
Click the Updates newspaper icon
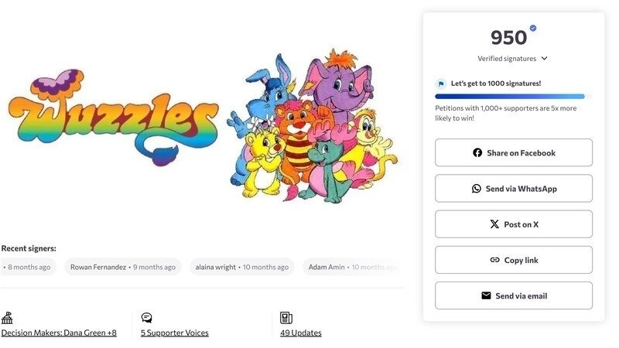click(x=286, y=318)
